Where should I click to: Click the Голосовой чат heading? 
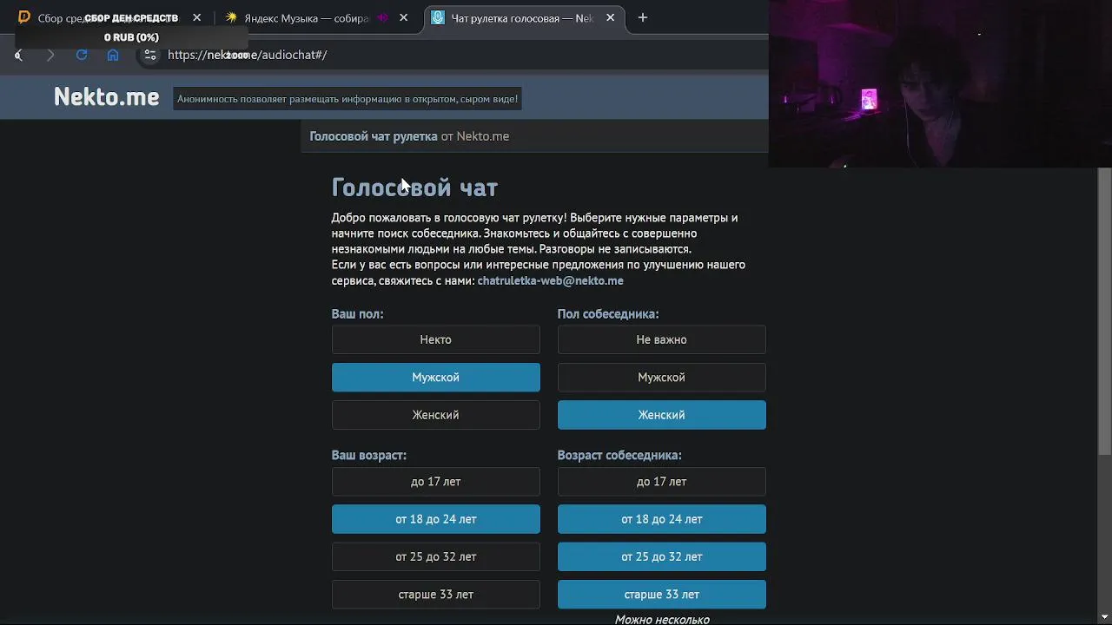(414, 187)
